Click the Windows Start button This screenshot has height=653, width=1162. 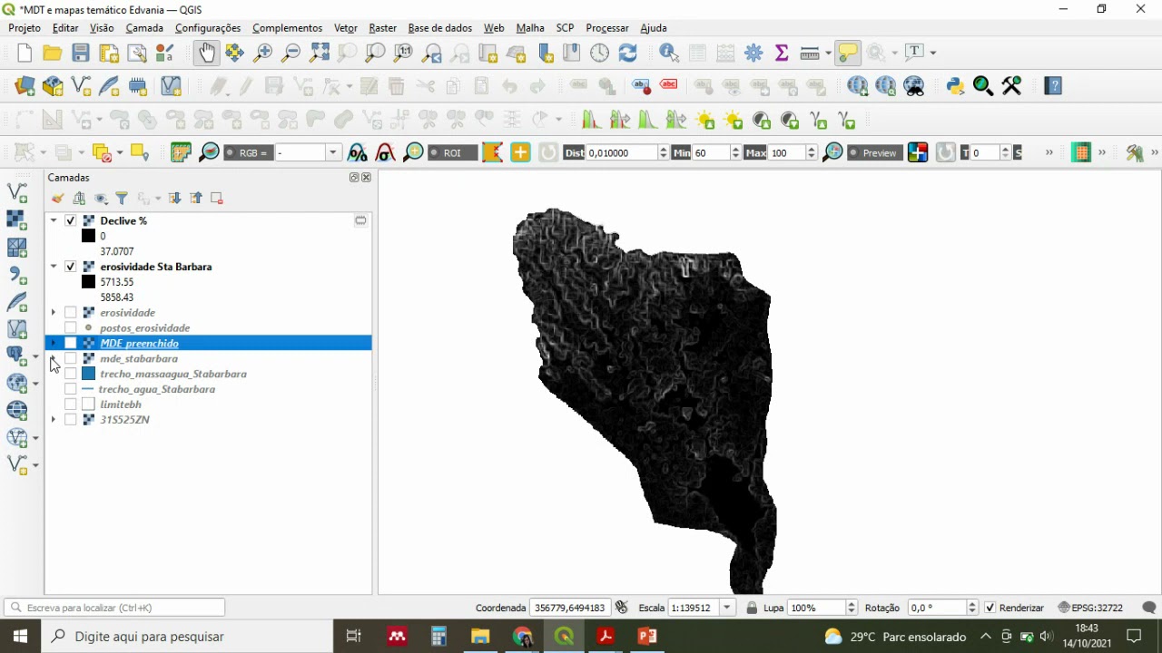coord(20,636)
